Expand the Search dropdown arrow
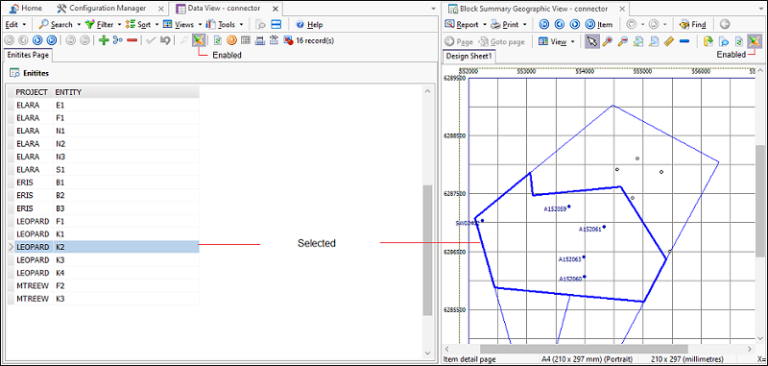Viewport: 768px width, 366px height. click(79, 25)
